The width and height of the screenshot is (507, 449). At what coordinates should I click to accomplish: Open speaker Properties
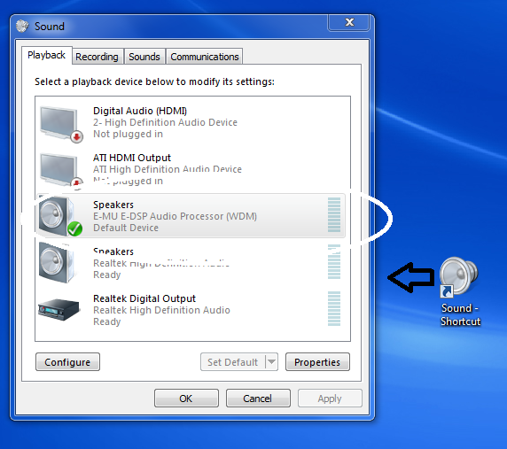click(x=317, y=362)
